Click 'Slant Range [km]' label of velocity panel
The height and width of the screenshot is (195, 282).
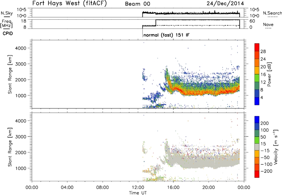10,147
